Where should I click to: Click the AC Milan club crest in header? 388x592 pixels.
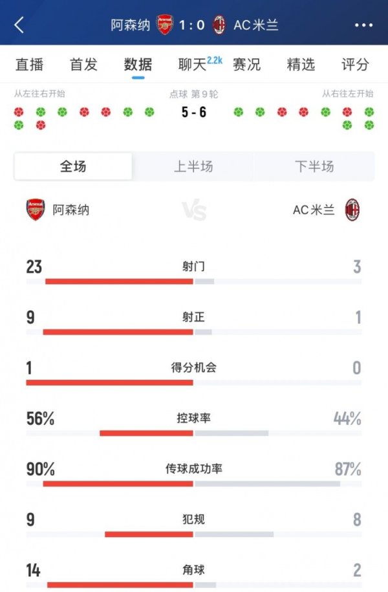tap(219, 23)
